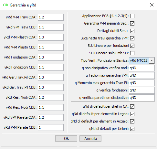Screen dimensions: 157x149
Task: Click q non dissipativo verifica nodi field
Action: pyautogui.click(x=142, y=68)
